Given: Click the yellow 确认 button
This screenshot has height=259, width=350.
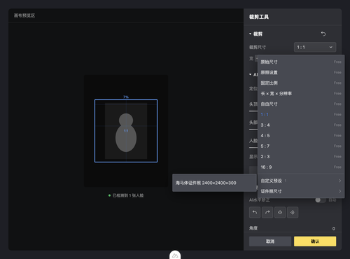Looking at the screenshot, I should coord(315,241).
